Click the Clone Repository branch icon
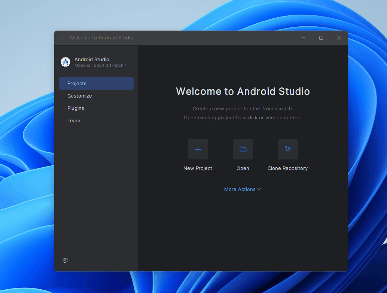The image size is (387, 293). (x=288, y=149)
